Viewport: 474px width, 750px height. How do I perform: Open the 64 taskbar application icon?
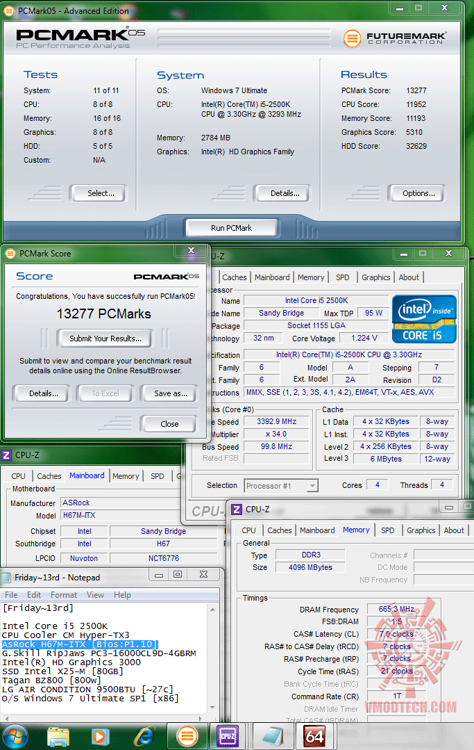click(315, 737)
